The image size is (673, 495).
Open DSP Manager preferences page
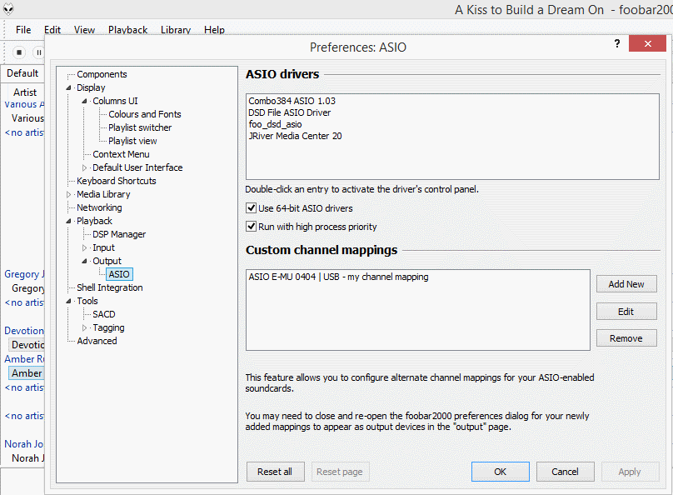click(119, 234)
